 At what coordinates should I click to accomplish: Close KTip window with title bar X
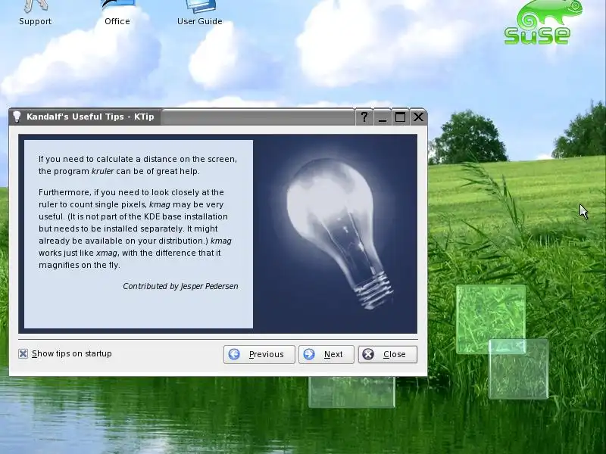coord(418,117)
